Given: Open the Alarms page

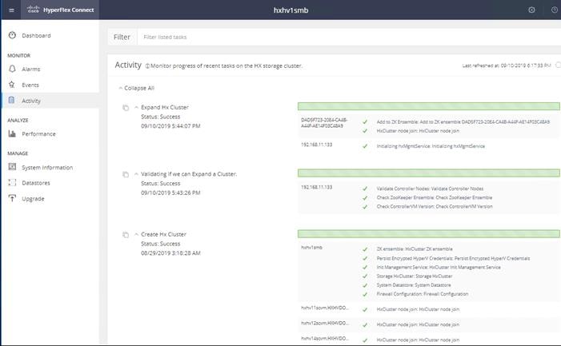Looking at the screenshot, I should click(30, 69).
